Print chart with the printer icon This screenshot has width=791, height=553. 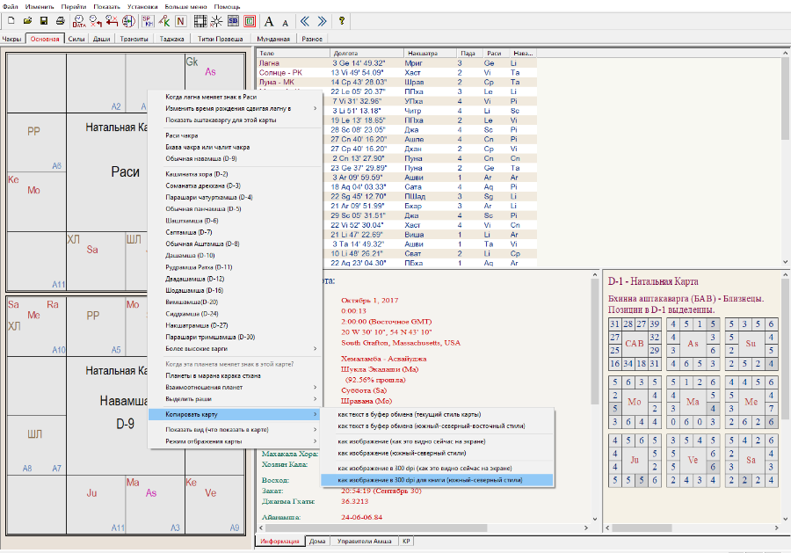coord(60,20)
